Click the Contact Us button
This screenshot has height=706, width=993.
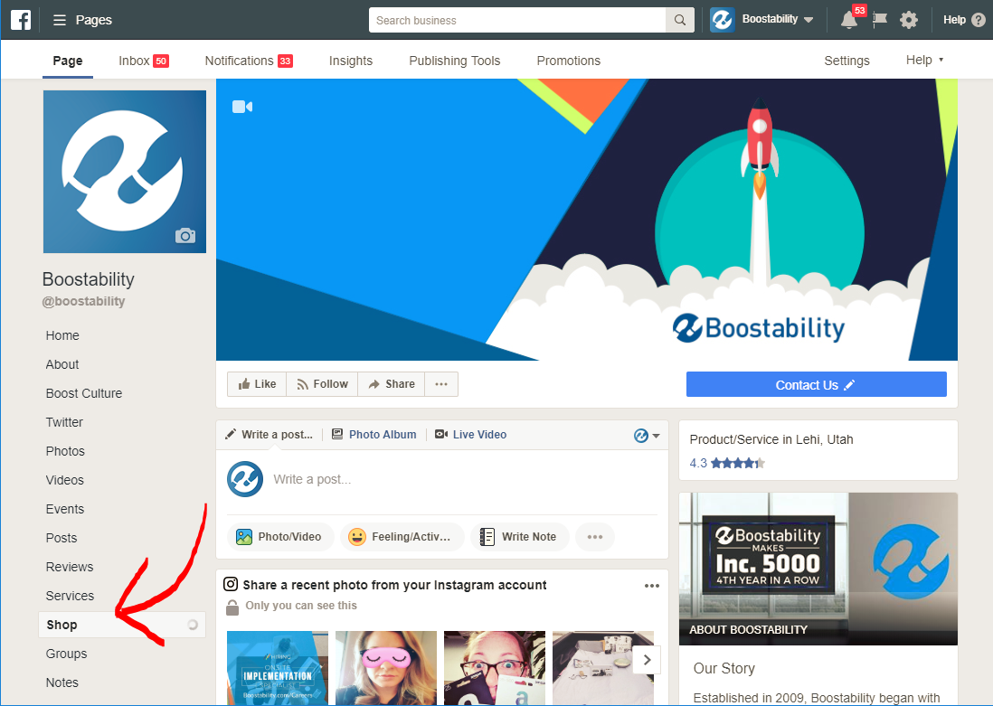pyautogui.click(x=817, y=384)
